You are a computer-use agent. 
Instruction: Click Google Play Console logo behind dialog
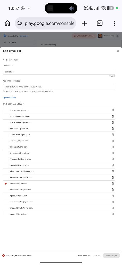15,36
